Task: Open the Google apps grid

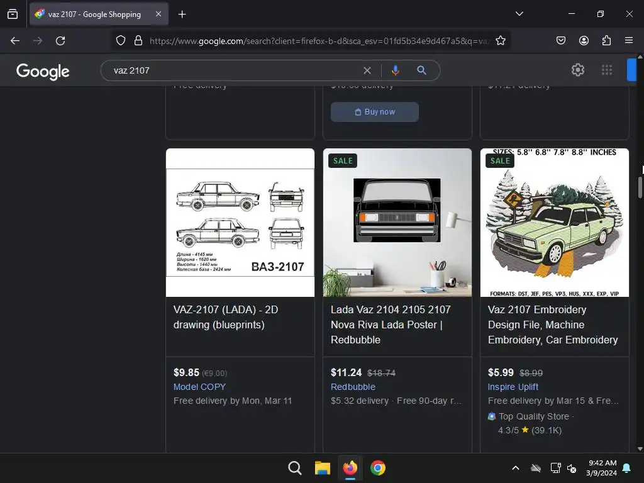Action: [x=607, y=70]
